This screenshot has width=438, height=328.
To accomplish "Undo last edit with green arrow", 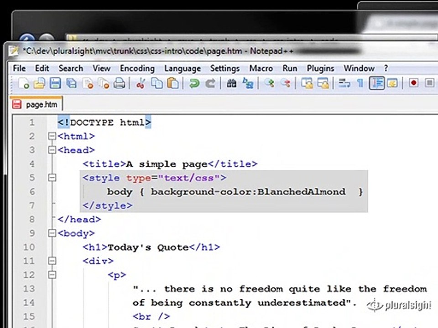I will [194, 83].
